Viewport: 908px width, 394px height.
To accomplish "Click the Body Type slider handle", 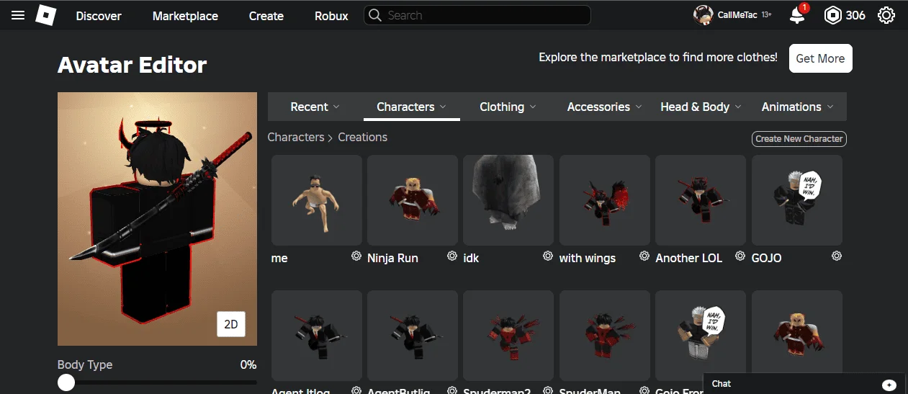I will (x=66, y=382).
